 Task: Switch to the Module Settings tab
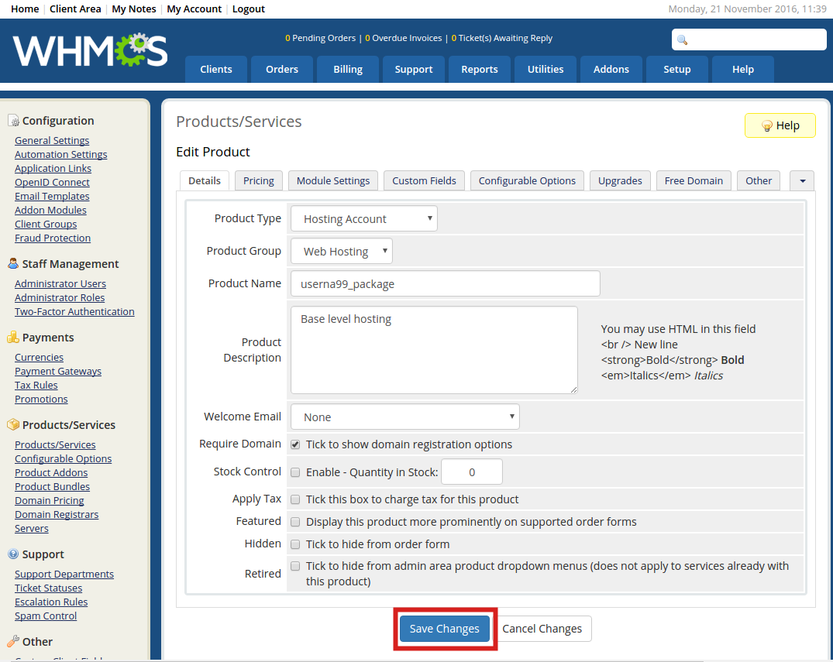(333, 180)
